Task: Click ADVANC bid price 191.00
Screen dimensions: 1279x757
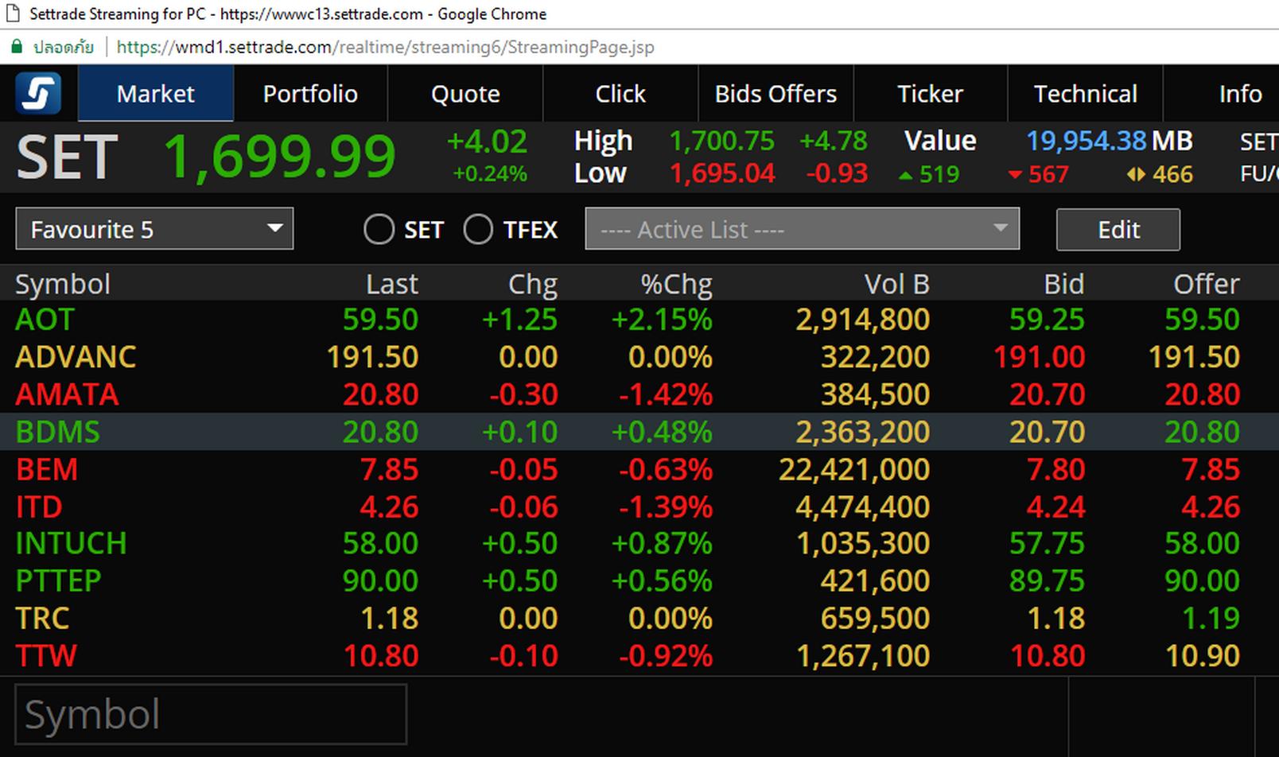Action: tap(1039, 357)
